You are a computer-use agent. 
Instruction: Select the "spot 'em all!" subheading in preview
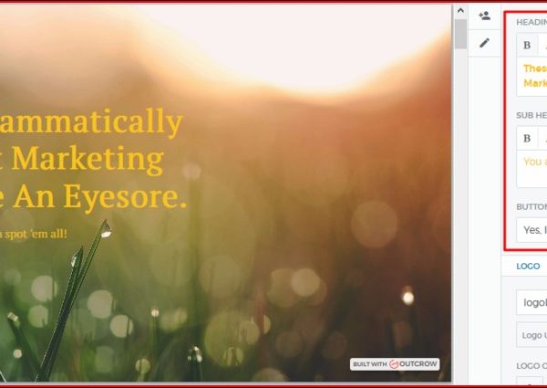point(41,234)
